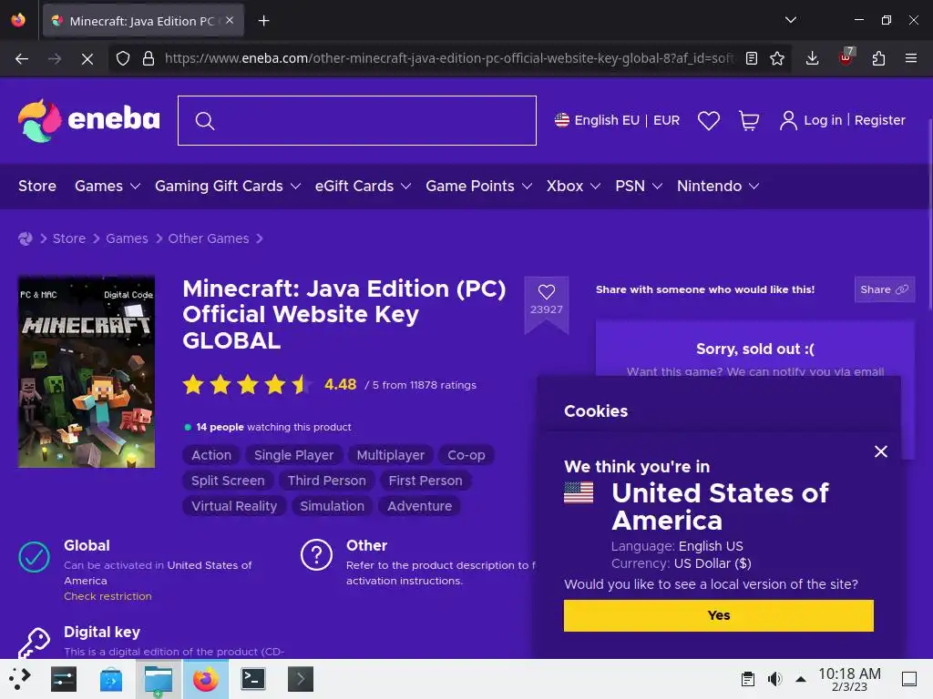Toggle reader view icon

coord(752,58)
